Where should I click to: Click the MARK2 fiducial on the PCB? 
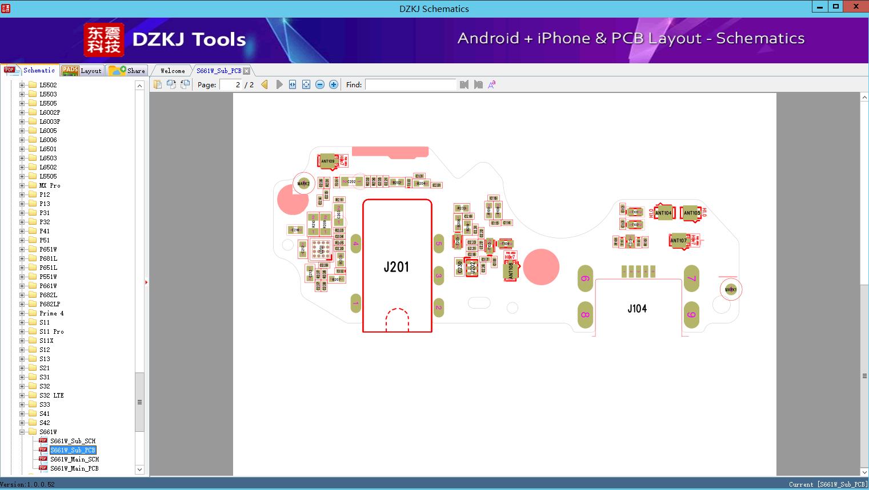pos(303,184)
